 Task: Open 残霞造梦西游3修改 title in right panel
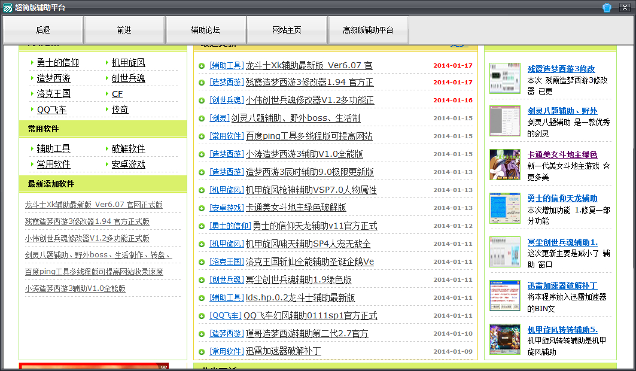[561, 69]
